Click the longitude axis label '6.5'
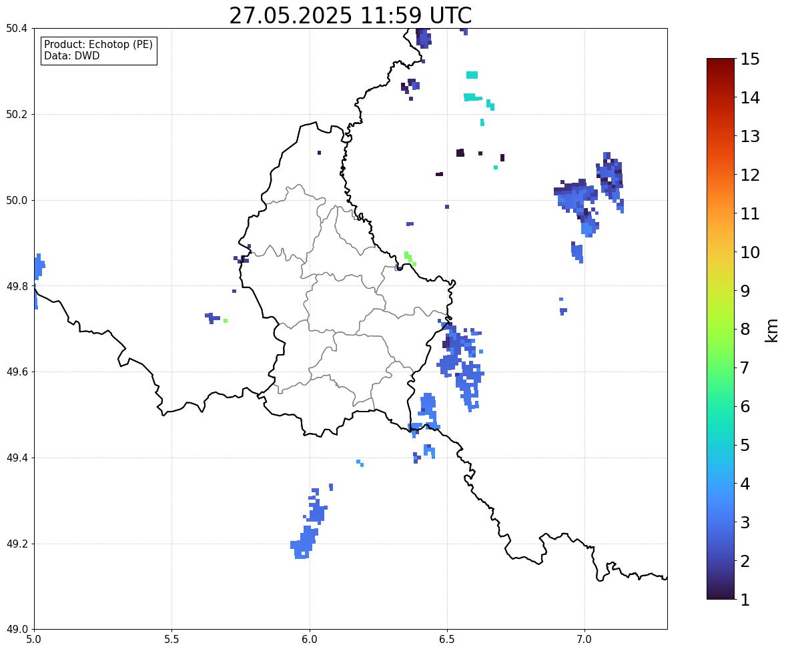Image resolution: width=786 pixels, height=651 pixels. tap(447, 640)
